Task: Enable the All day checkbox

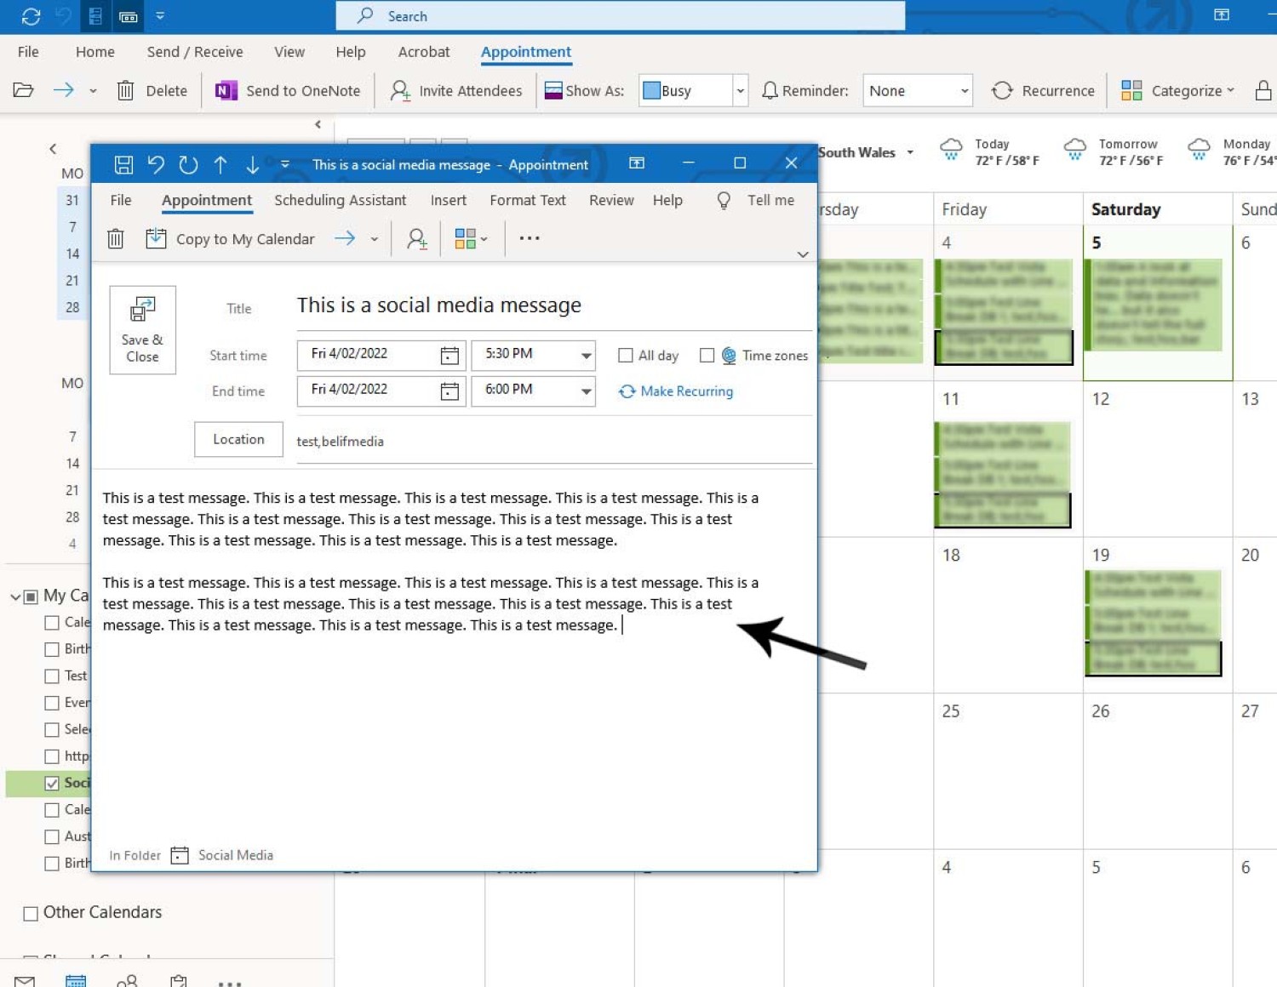Action: (x=626, y=356)
